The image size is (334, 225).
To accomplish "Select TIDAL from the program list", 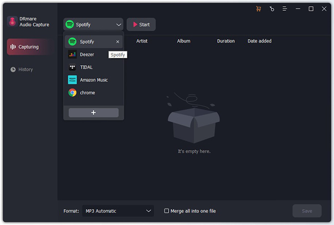I will tap(94, 67).
